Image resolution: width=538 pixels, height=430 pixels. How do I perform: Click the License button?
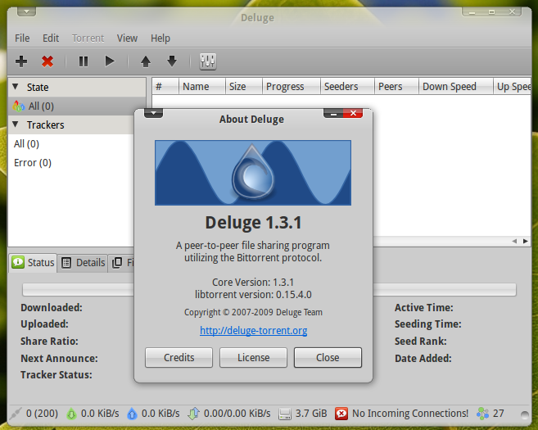(253, 358)
